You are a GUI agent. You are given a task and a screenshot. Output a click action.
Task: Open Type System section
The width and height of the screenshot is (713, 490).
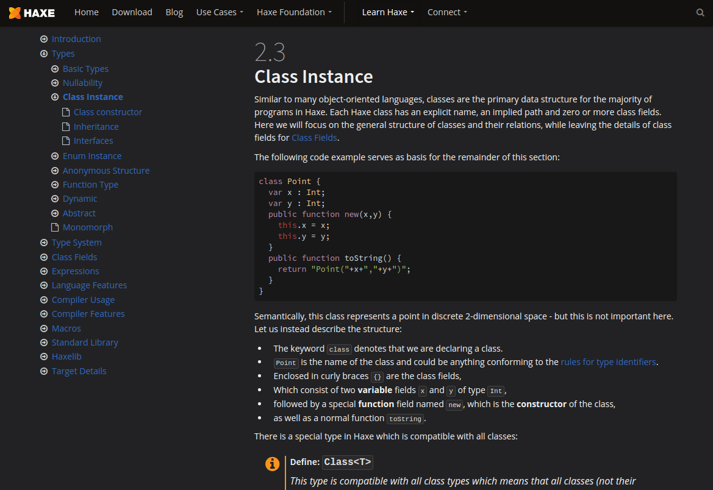coord(77,243)
